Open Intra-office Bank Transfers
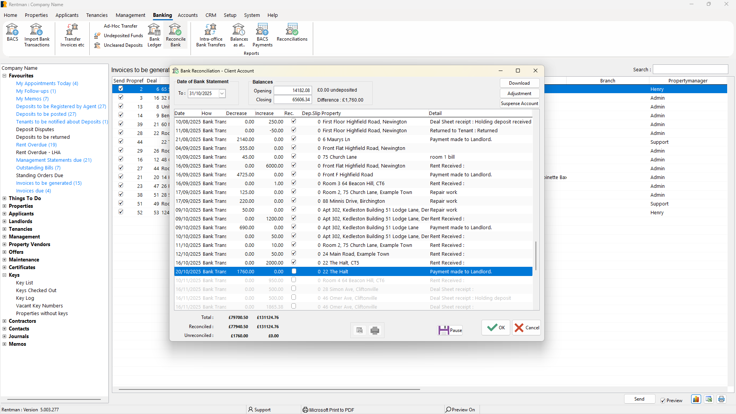The image size is (736, 414). 210,34
